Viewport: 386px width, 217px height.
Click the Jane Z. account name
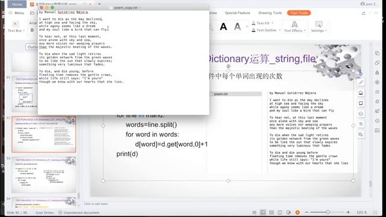[x=370, y=4]
